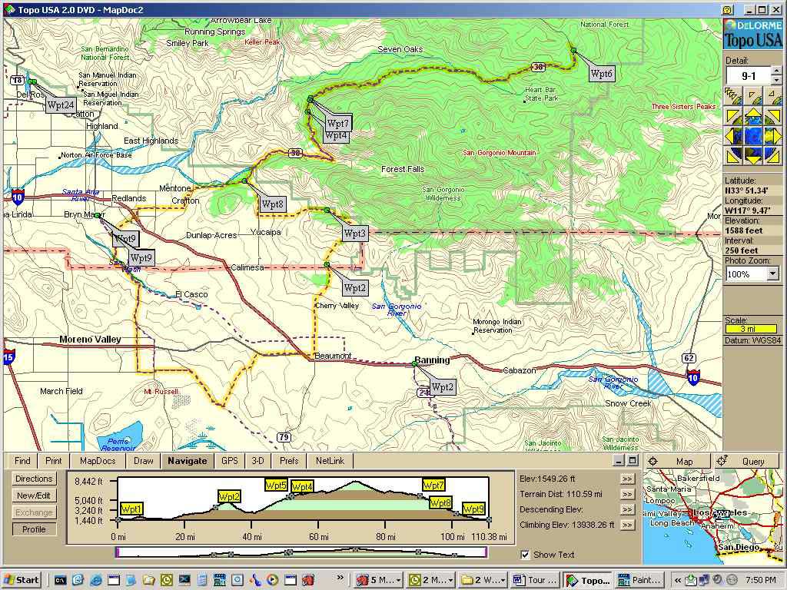Screen dimensions: 787x590
Task: Pan map southeast using the bottom-right diagonal arrow
Action: coord(773,156)
